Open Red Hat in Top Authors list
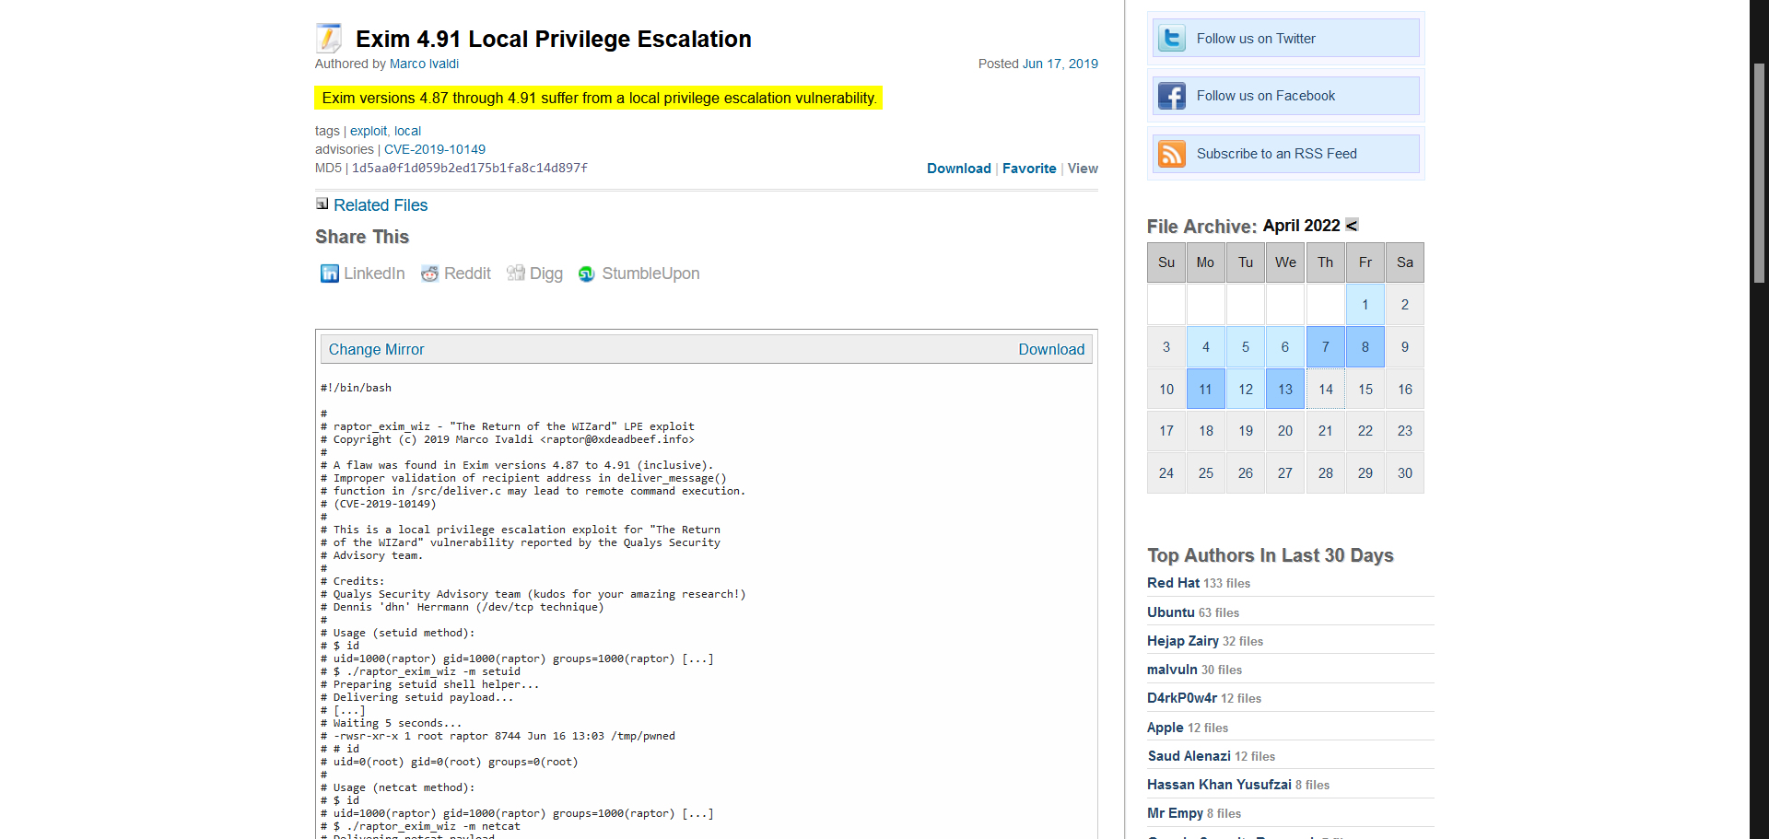Image resolution: width=1769 pixels, height=839 pixels. point(1172,583)
